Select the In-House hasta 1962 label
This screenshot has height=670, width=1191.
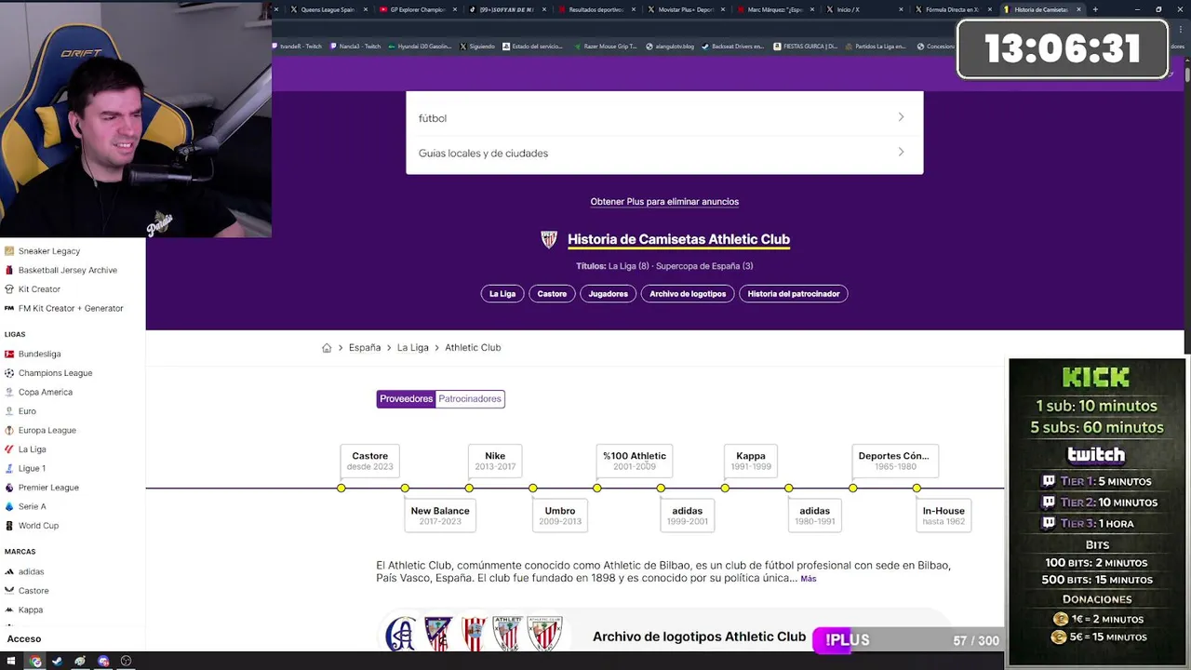click(943, 516)
